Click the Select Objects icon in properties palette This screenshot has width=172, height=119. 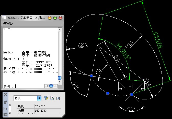click(52, 98)
